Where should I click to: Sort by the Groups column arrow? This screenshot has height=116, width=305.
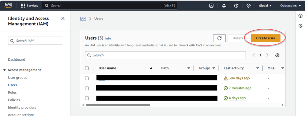tap(213, 68)
